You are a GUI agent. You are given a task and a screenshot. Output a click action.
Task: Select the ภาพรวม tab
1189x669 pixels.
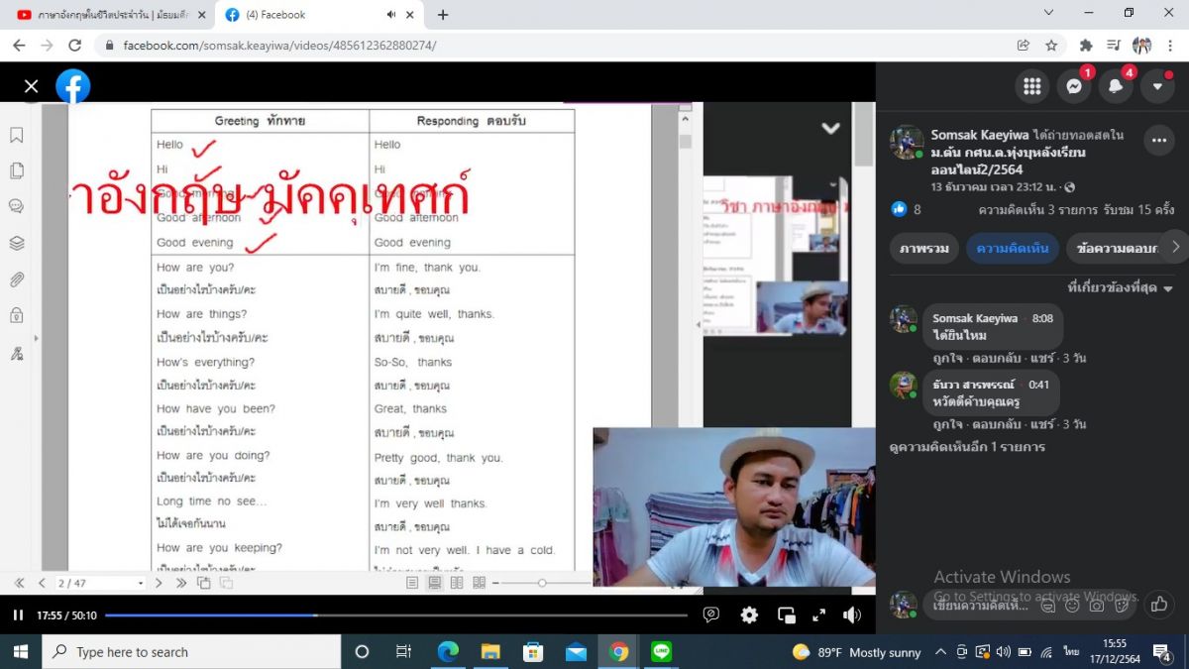pos(923,248)
